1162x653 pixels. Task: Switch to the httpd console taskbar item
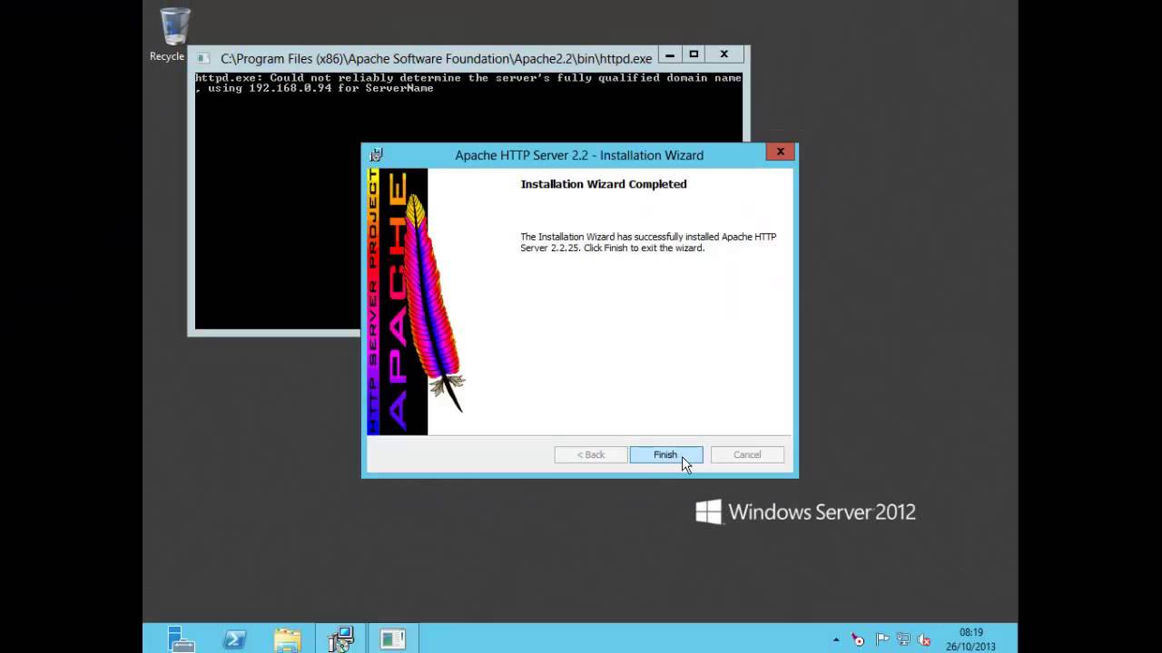(x=392, y=638)
